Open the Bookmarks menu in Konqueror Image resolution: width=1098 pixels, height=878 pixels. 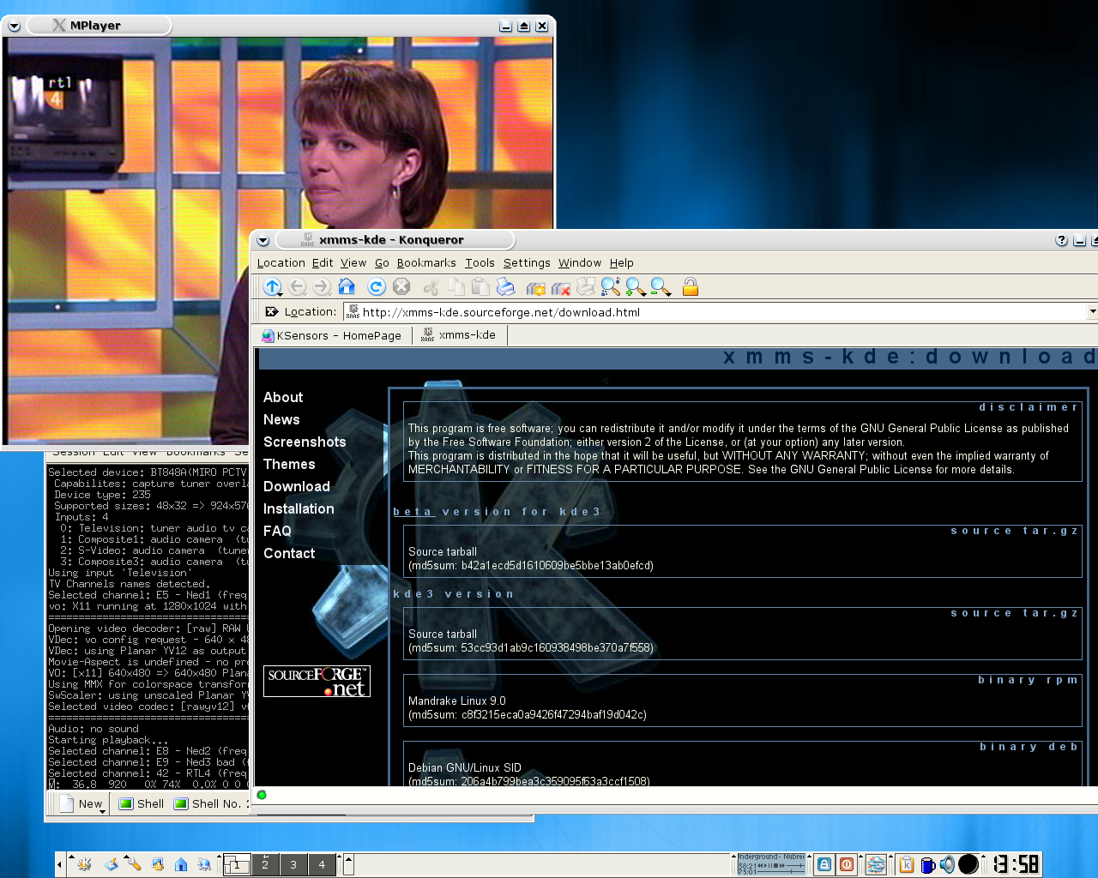[x=426, y=263]
